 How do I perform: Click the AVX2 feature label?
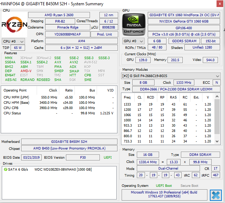(74, 62)
